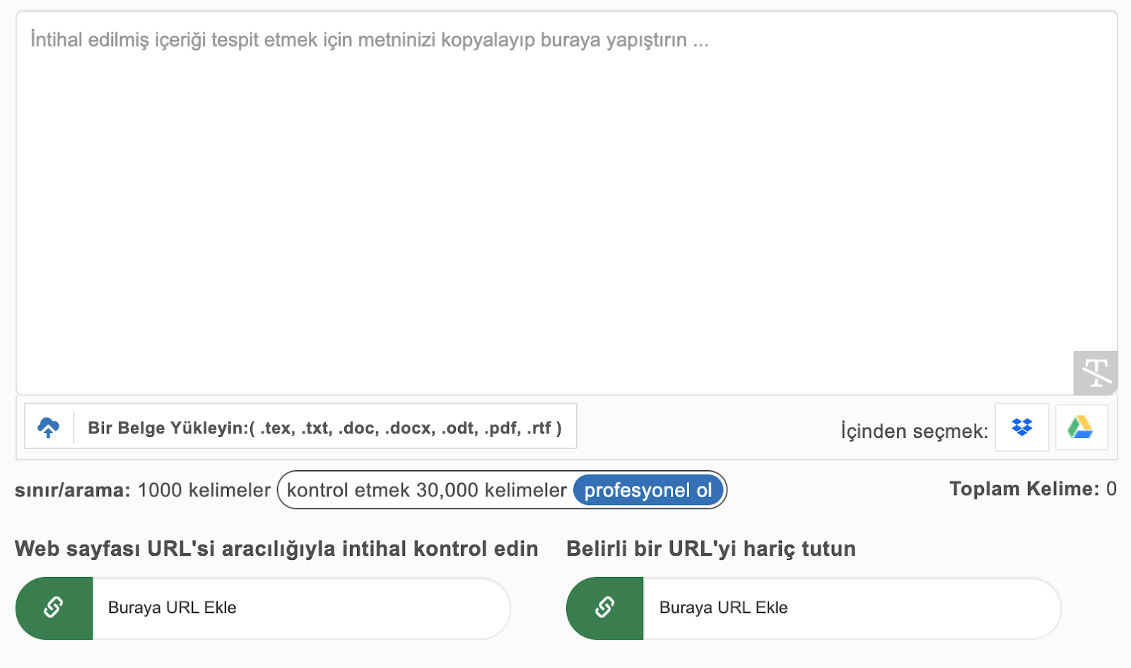1131x668 pixels.
Task: Click the cloud upload icon
Action: point(48,427)
